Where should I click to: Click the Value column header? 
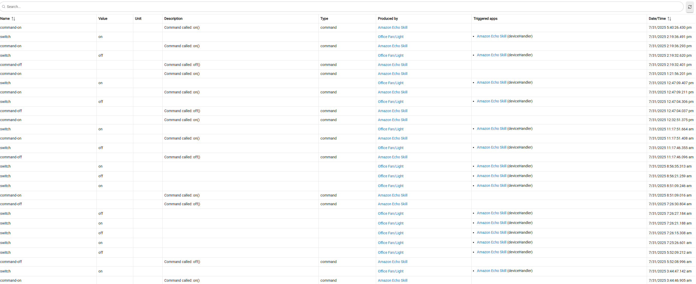click(103, 19)
